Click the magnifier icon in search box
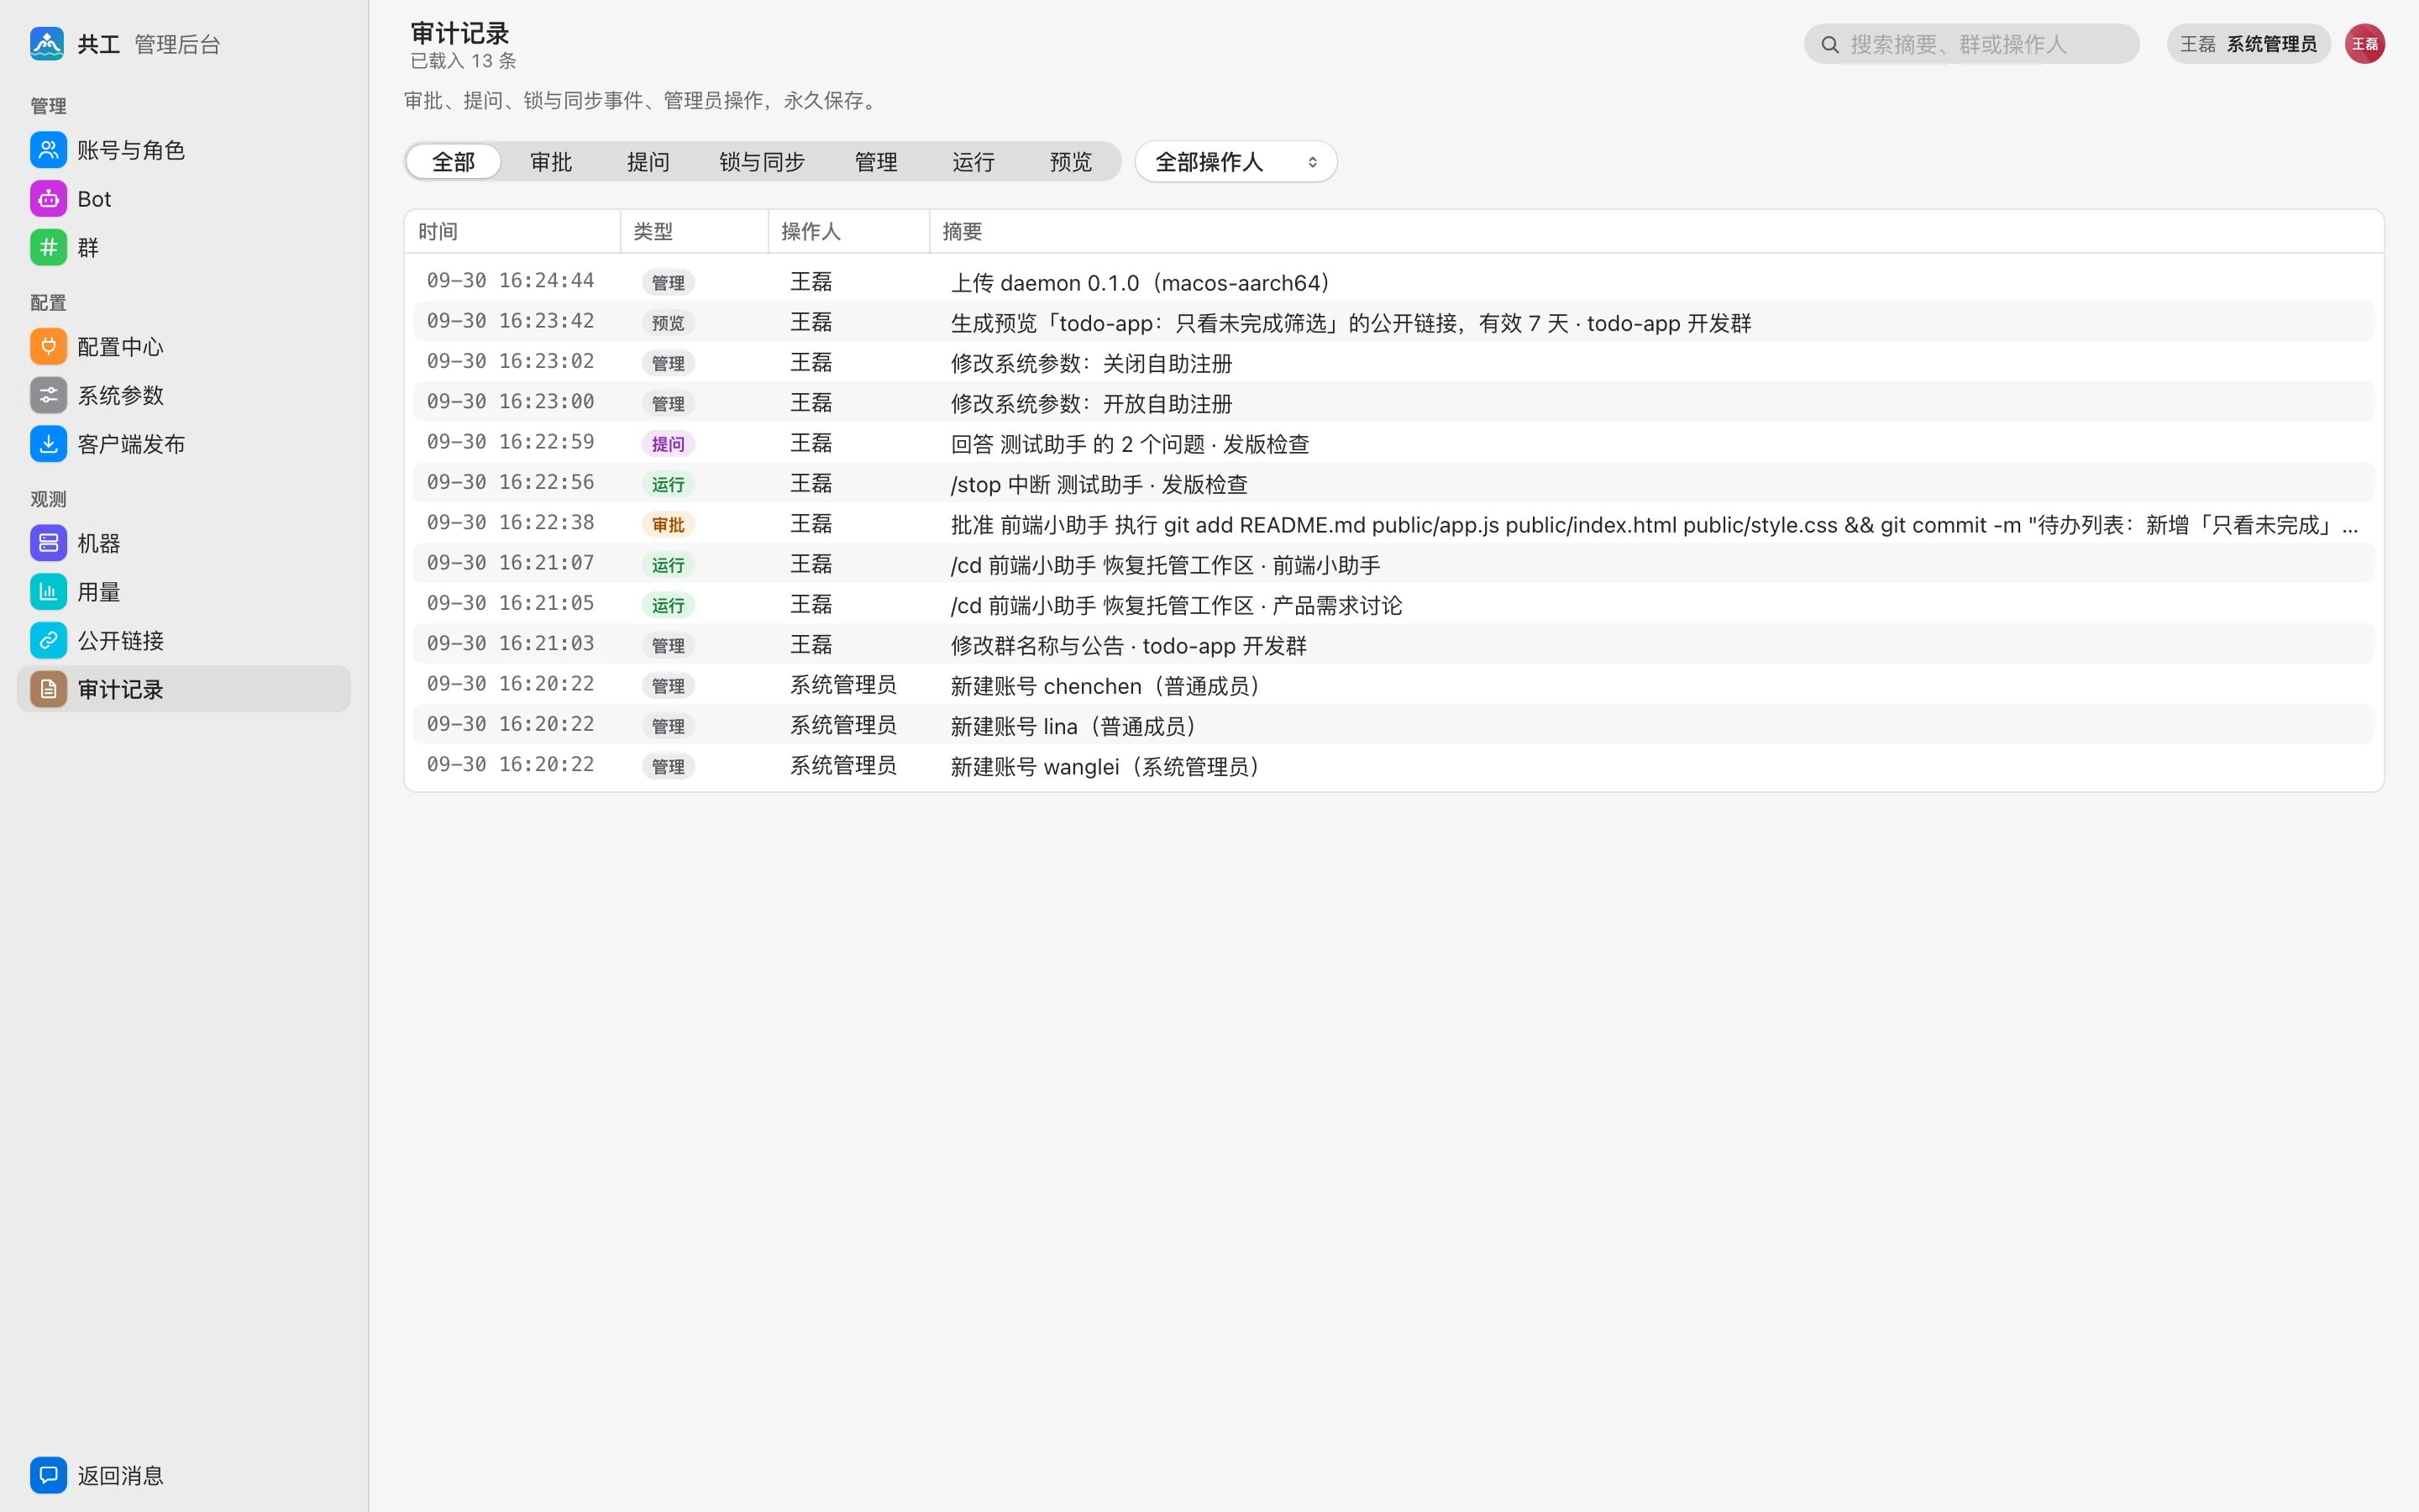This screenshot has width=2419, height=1512. [1829, 44]
